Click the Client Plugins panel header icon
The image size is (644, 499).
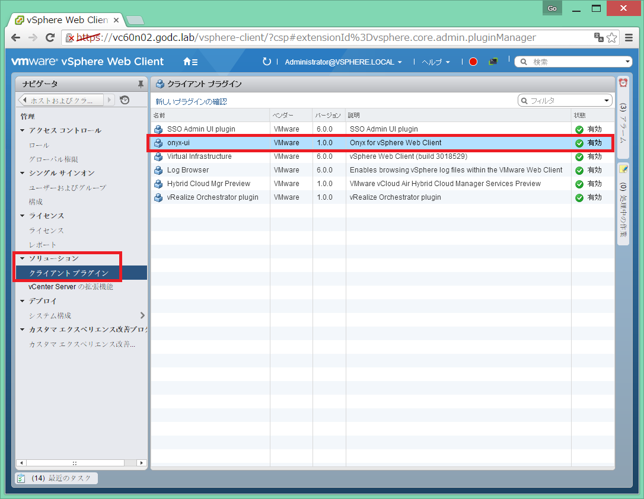160,84
